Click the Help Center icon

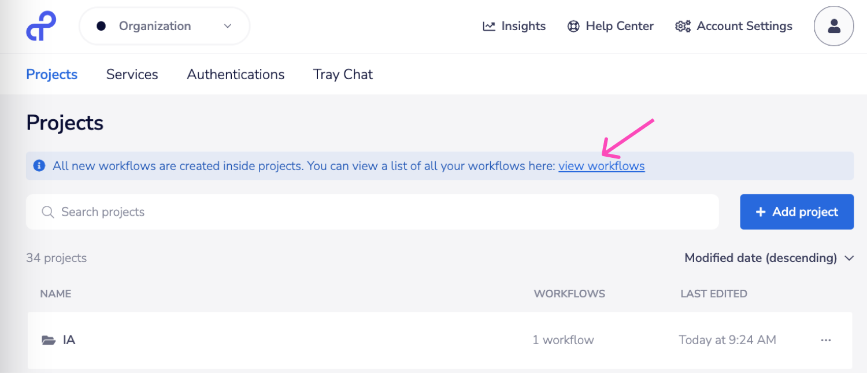pyautogui.click(x=573, y=26)
